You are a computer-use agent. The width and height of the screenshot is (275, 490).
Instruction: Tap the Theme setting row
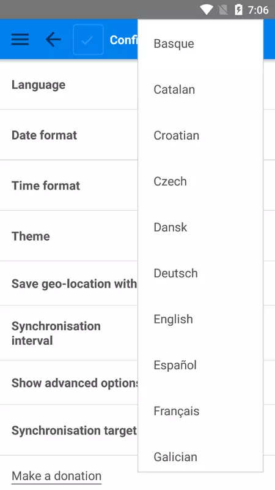tap(137, 236)
